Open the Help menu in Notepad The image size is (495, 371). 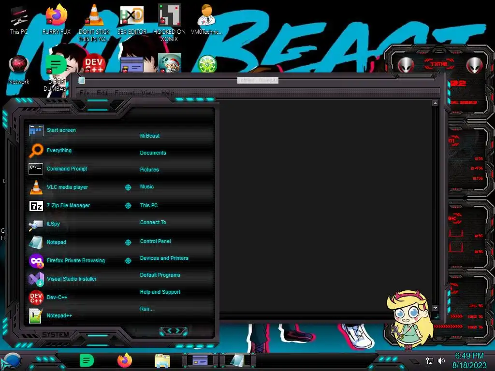168,93
